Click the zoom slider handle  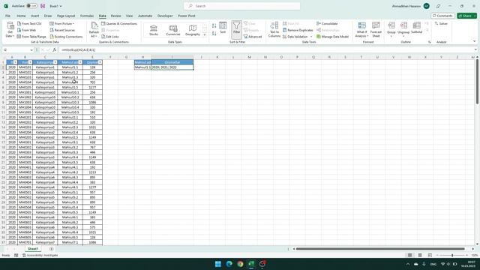coord(452,255)
